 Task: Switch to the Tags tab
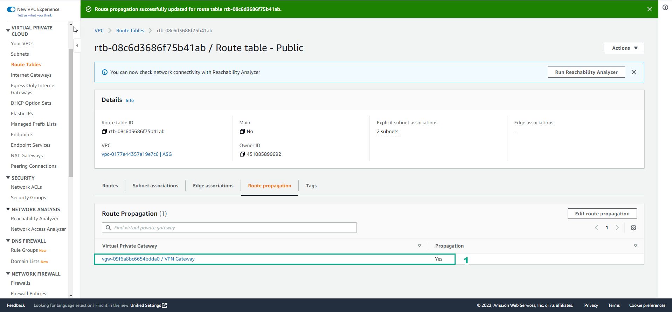[311, 186]
